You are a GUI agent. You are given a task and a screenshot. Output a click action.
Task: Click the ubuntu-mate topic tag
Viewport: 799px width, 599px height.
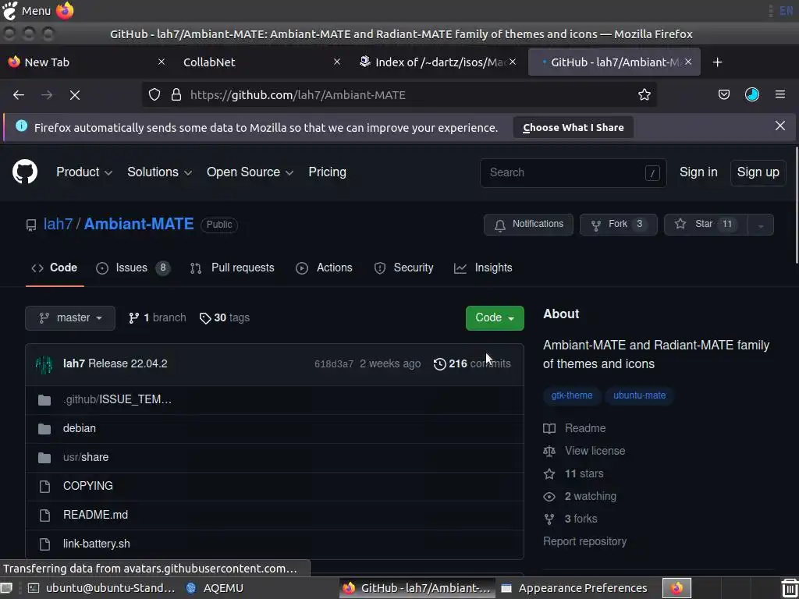[x=640, y=395]
